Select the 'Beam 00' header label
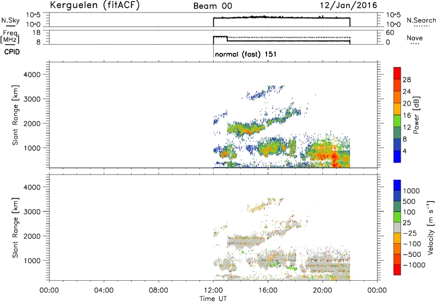 coord(213,6)
